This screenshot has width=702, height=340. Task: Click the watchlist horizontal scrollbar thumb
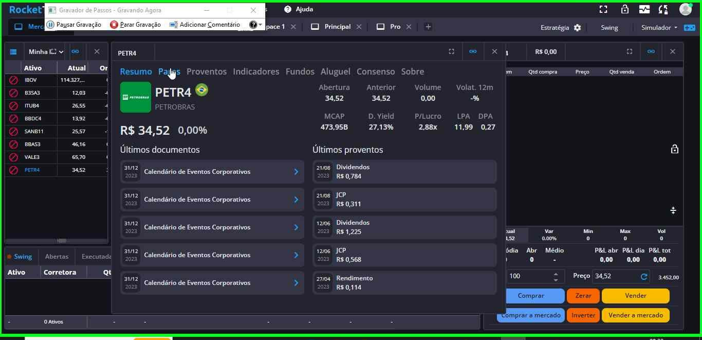62,241
